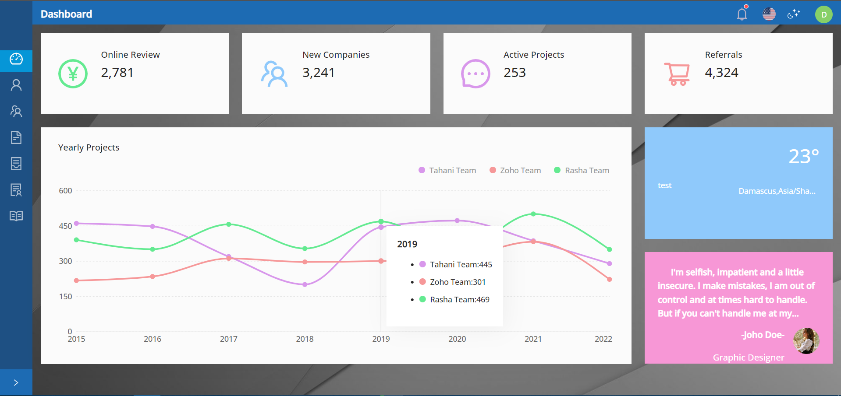Expand the sidebar with bottom chevron
The height and width of the screenshot is (396, 841).
tap(16, 383)
